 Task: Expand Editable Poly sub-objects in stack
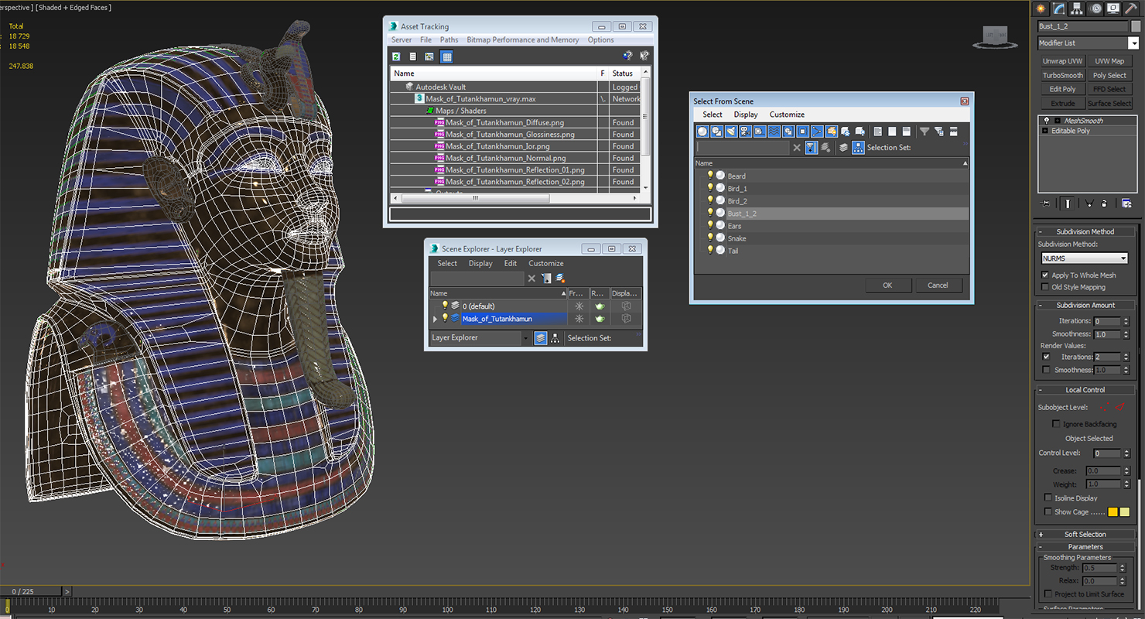point(1047,131)
